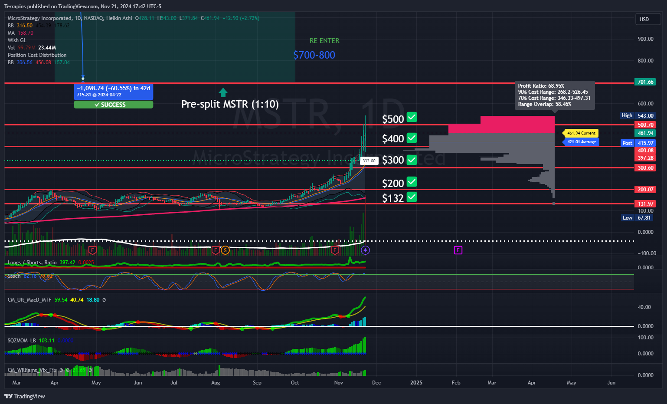Click the red earnings E marker near August

click(216, 250)
